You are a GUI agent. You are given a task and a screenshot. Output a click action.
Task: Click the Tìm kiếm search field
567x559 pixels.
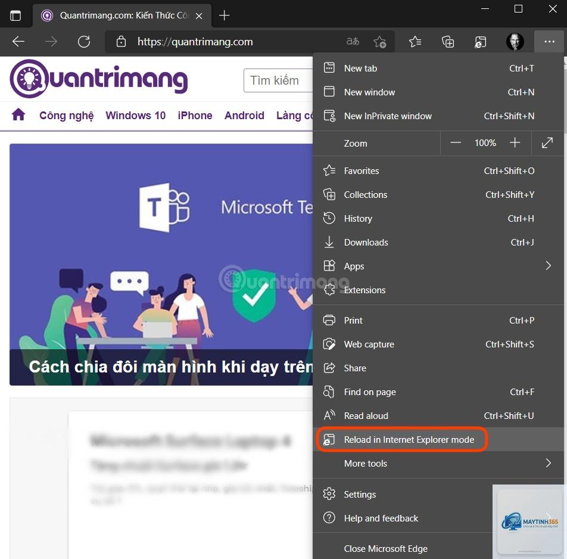(279, 80)
